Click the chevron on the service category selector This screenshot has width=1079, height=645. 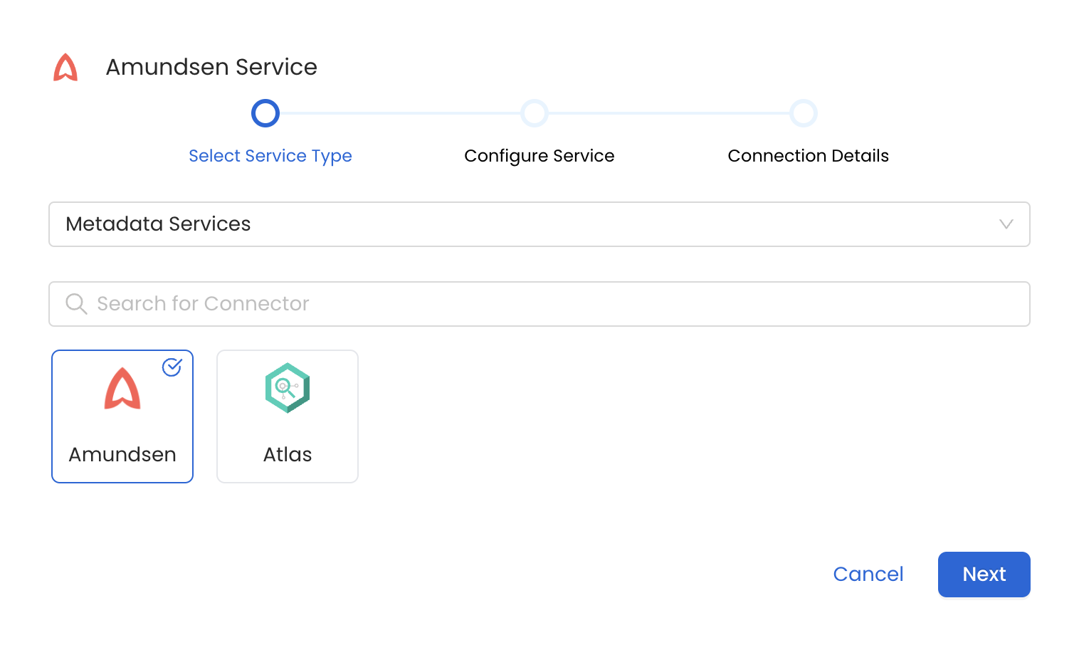1006,224
